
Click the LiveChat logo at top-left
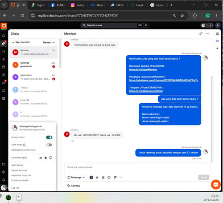point(4,26)
